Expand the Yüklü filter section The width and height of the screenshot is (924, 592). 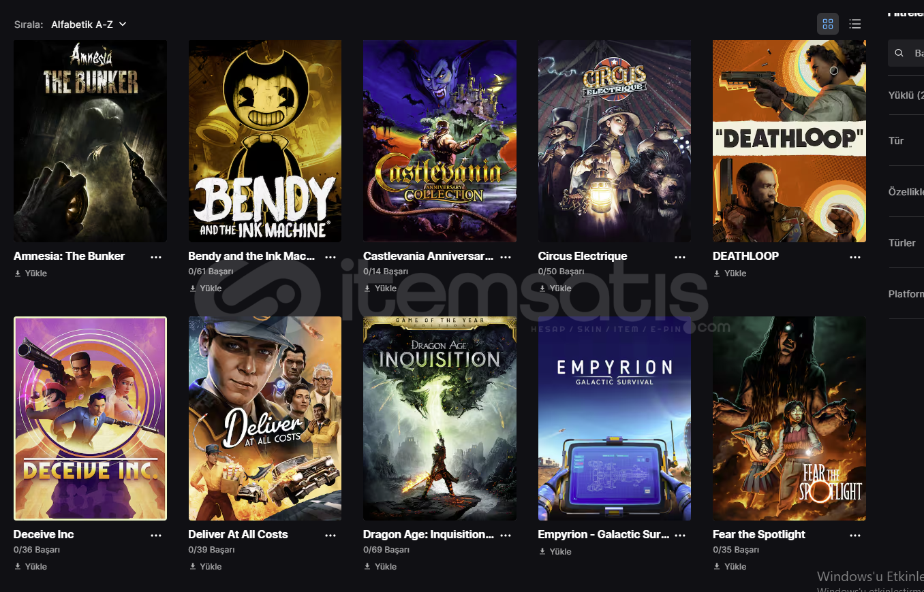click(x=906, y=95)
